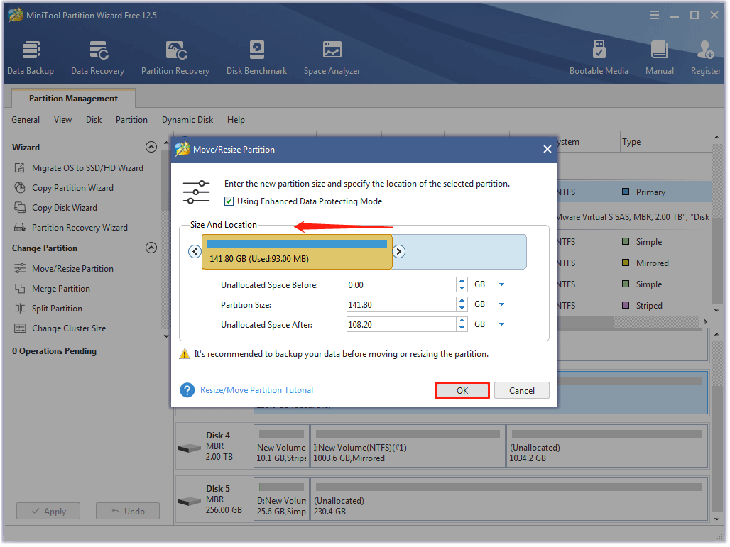Create Bootable Media
The width and height of the screenshot is (730, 547).
pyautogui.click(x=599, y=58)
